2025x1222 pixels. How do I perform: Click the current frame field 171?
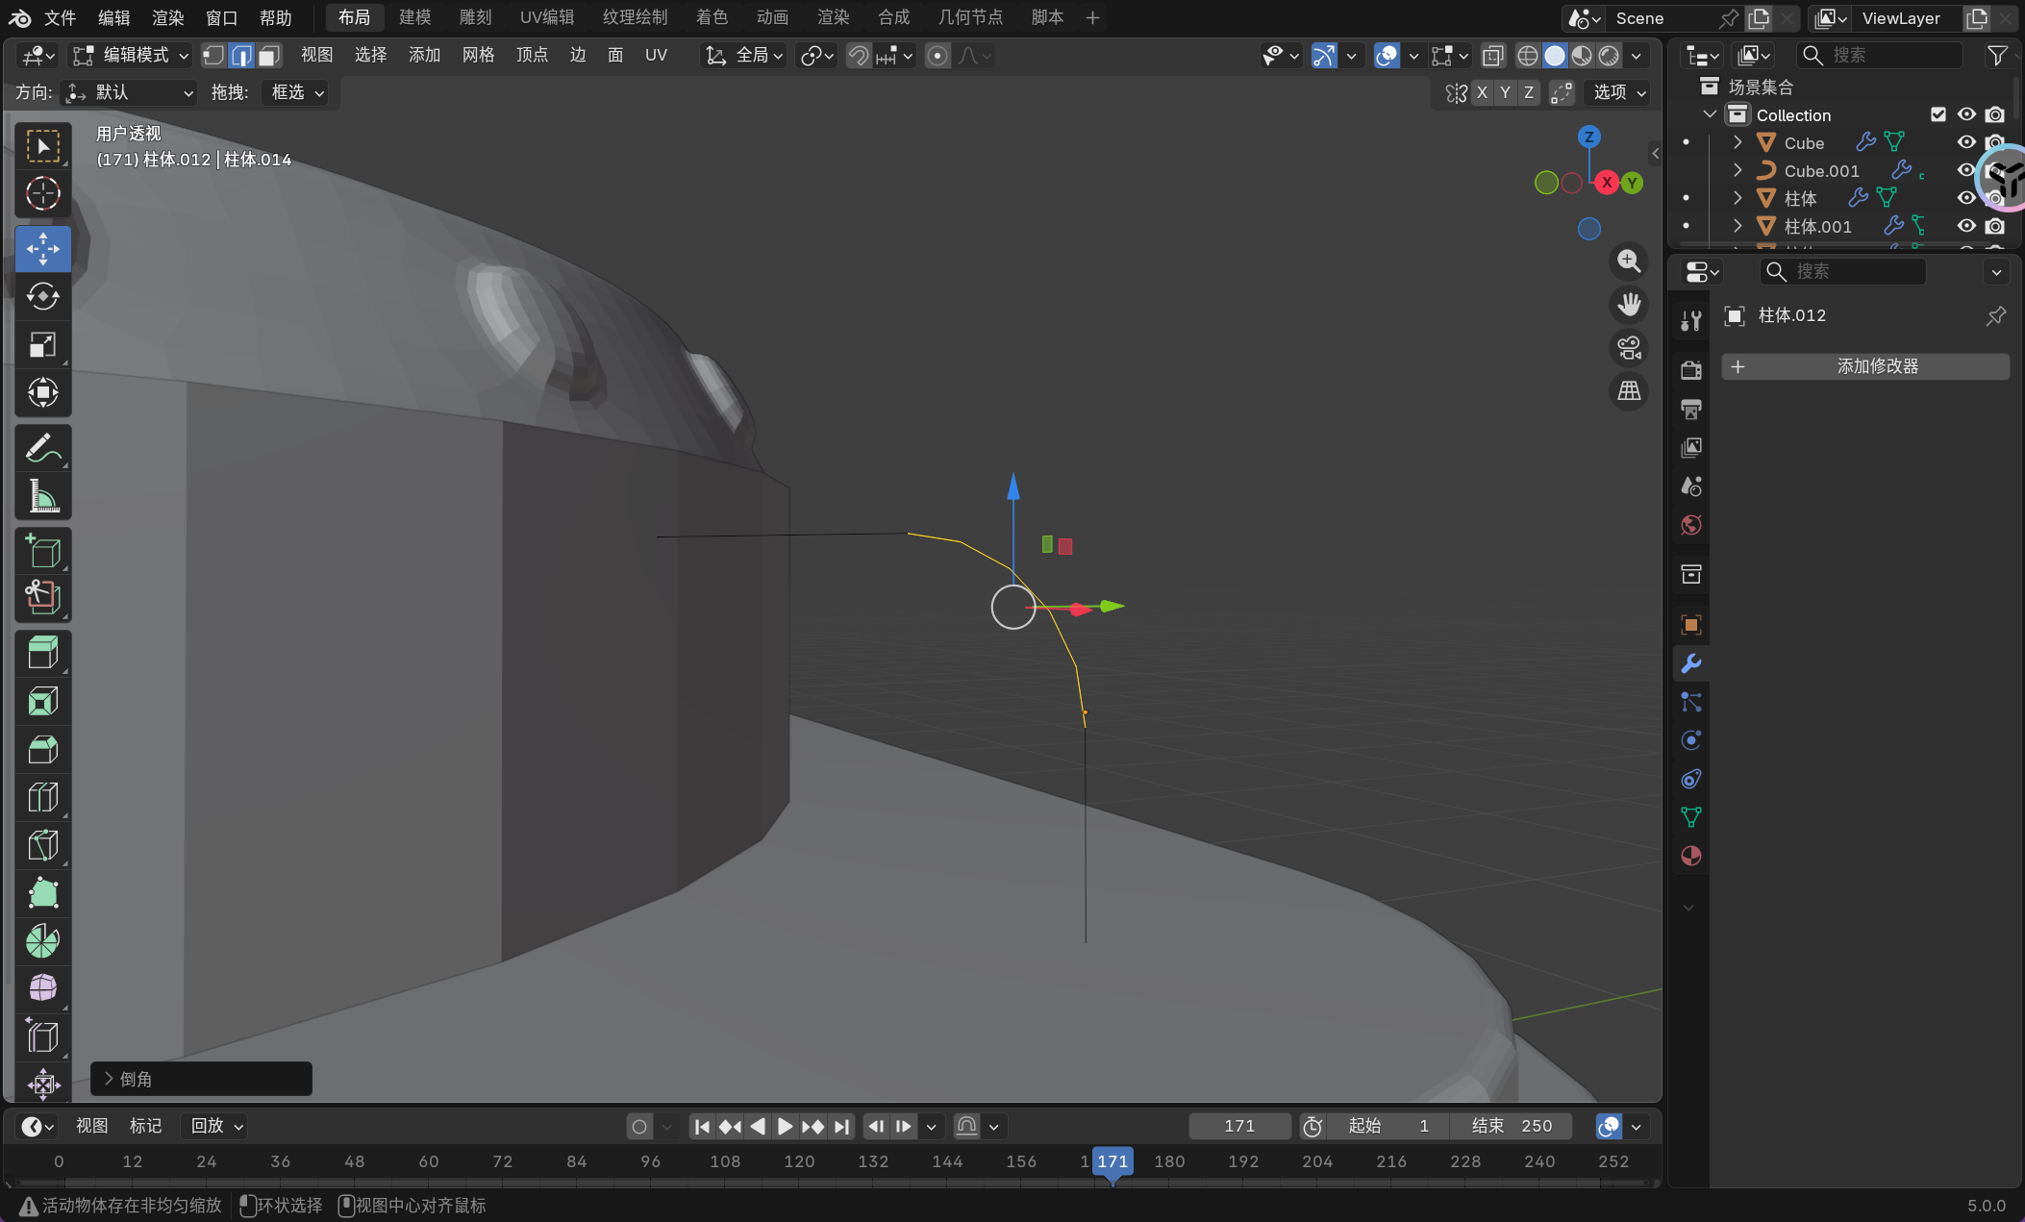tap(1238, 1126)
